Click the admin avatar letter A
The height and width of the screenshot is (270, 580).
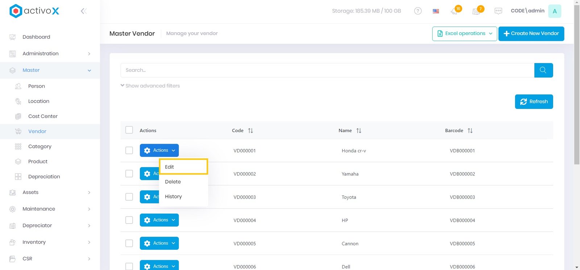[554, 11]
